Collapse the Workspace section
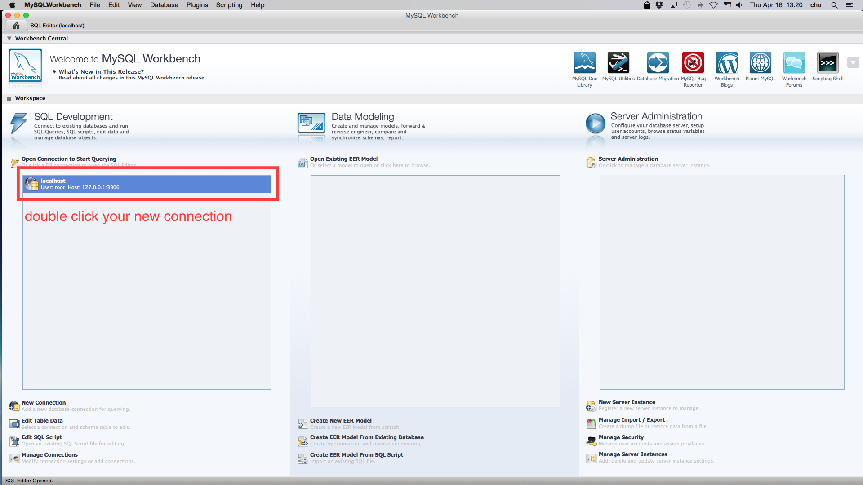 [9, 98]
